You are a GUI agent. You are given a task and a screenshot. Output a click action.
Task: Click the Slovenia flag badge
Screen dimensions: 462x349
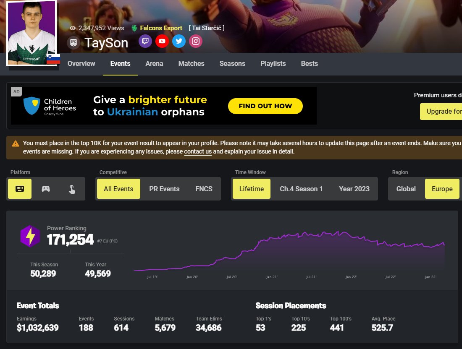(53, 59)
